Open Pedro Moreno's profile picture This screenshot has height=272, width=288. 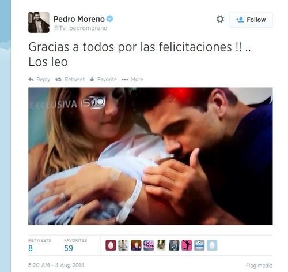pyautogui.click(x=39, y=22)
